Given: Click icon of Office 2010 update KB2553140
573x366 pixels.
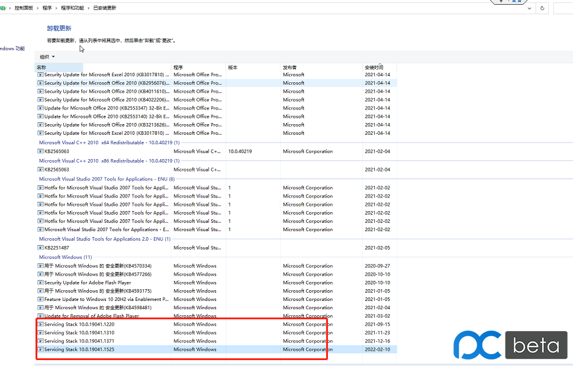Looking at the screenshot, I should (41, 116).
